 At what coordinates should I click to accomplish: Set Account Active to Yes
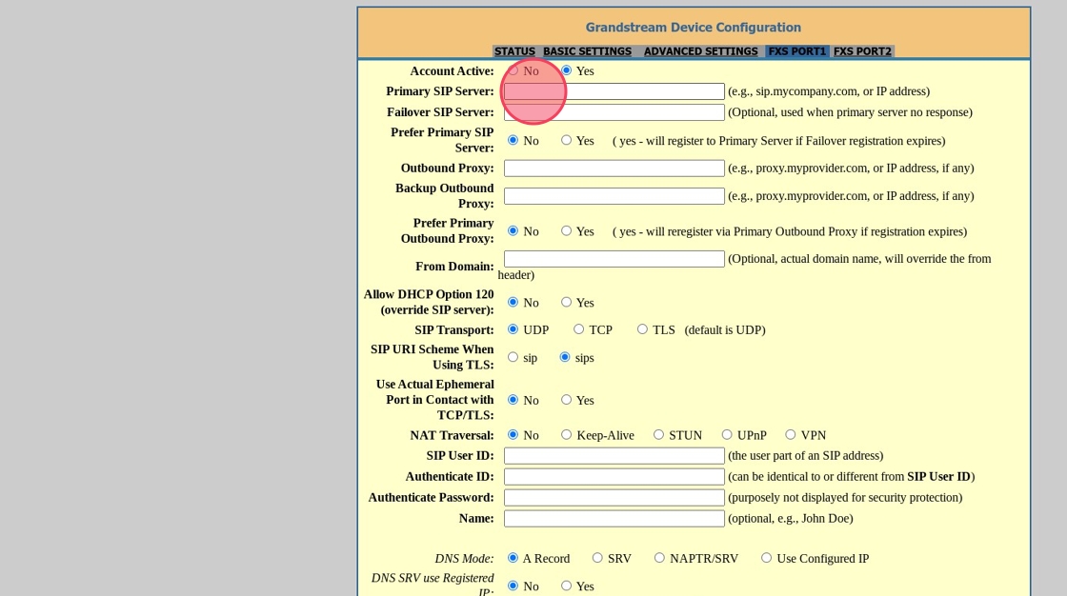pos(566,70)
